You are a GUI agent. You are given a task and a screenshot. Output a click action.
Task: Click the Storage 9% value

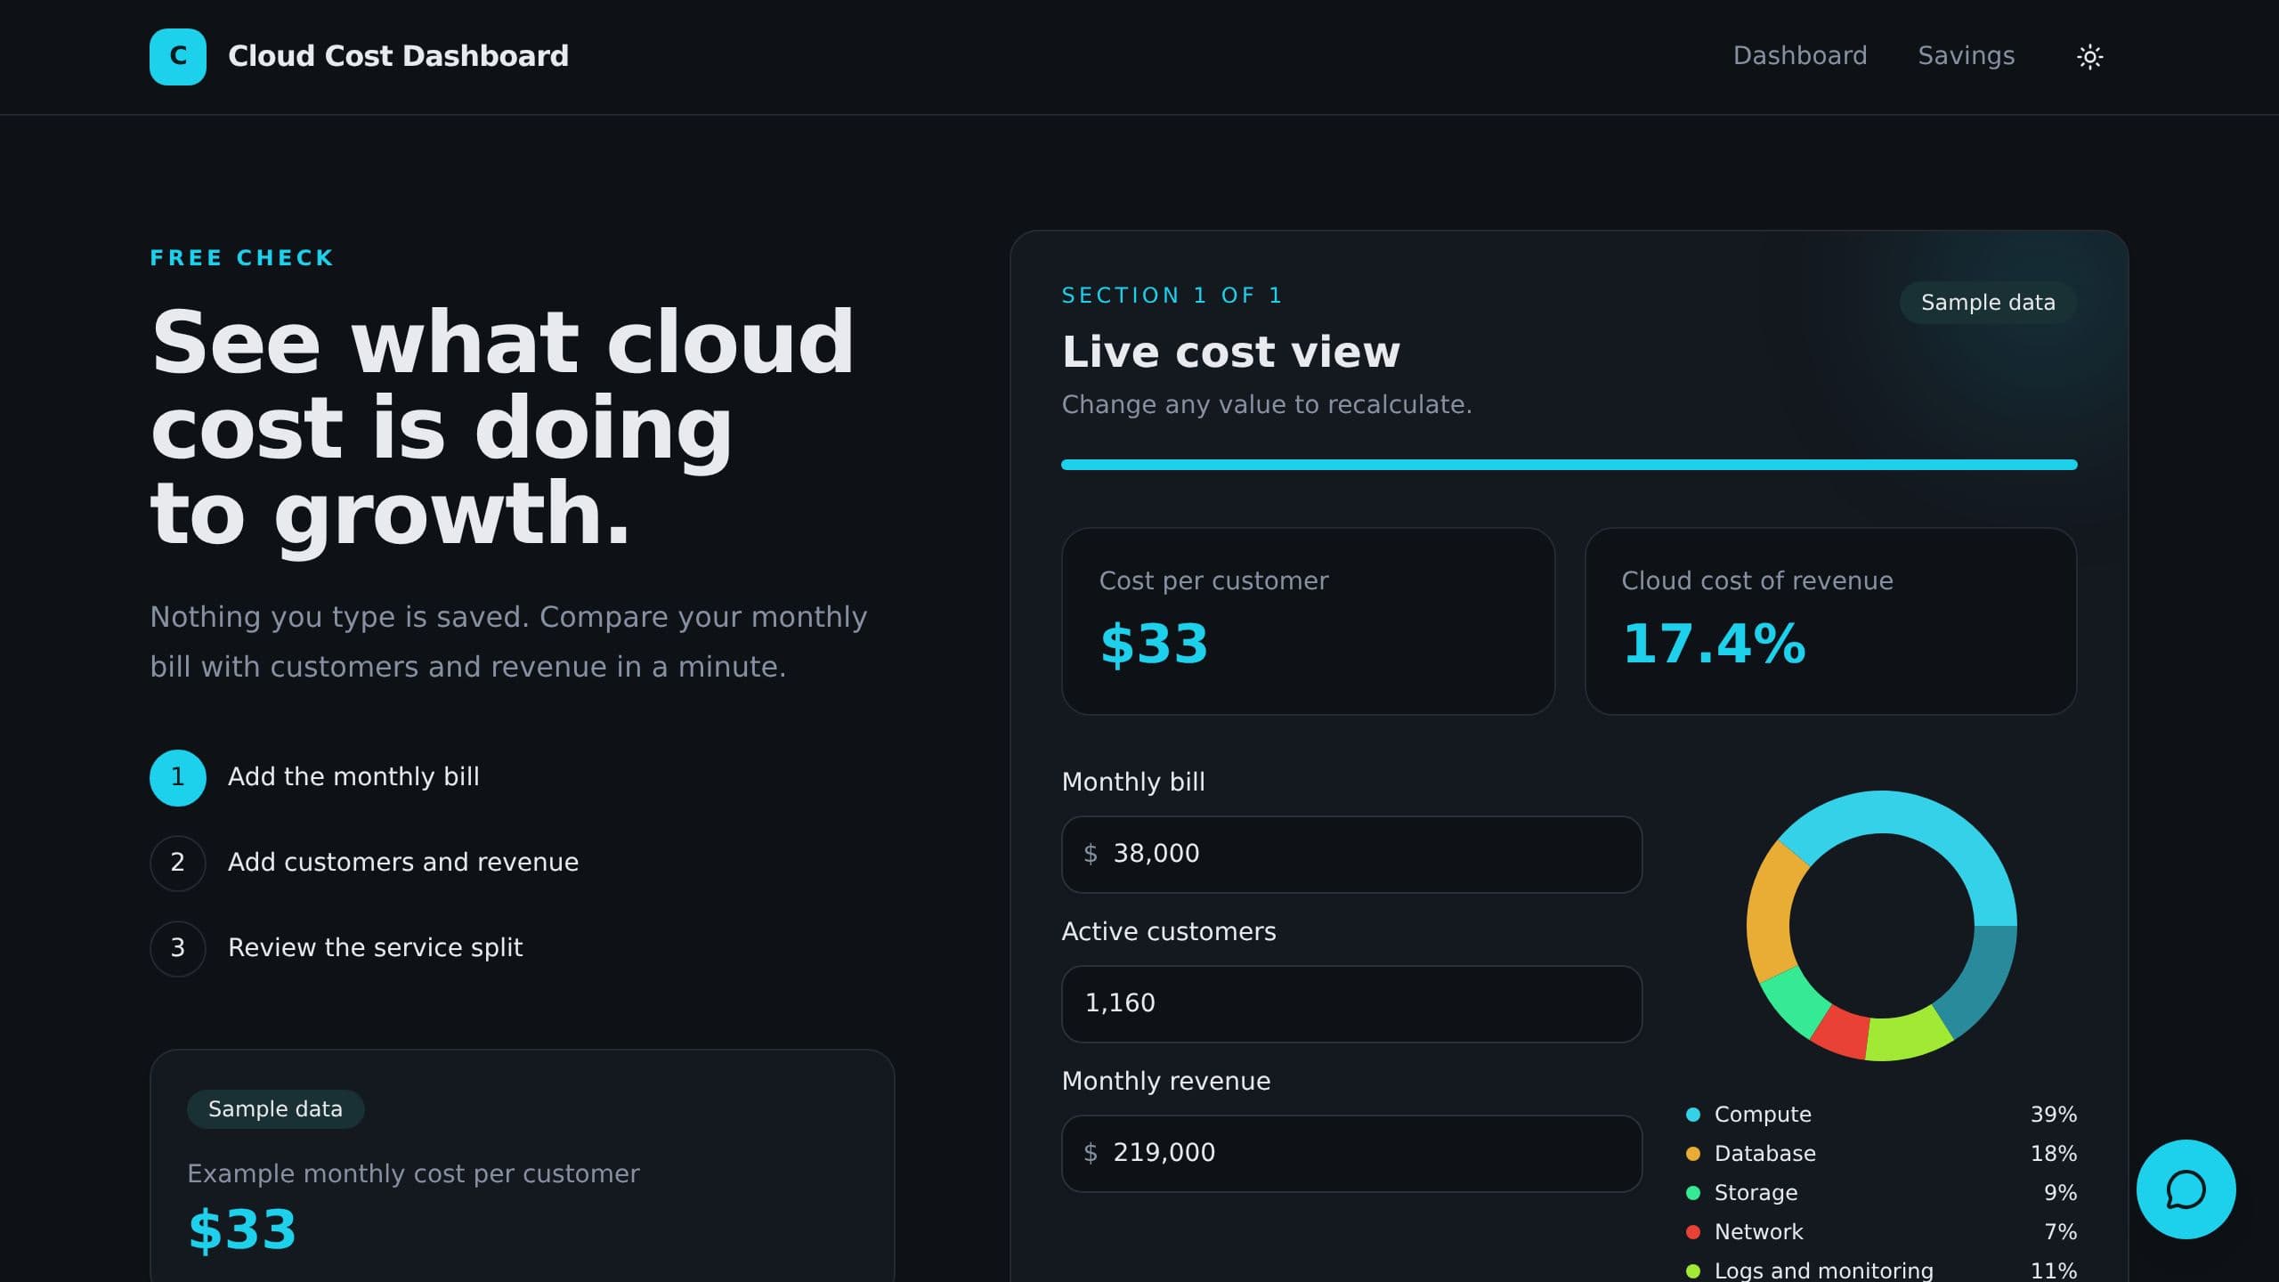tap(2060, 1193)
